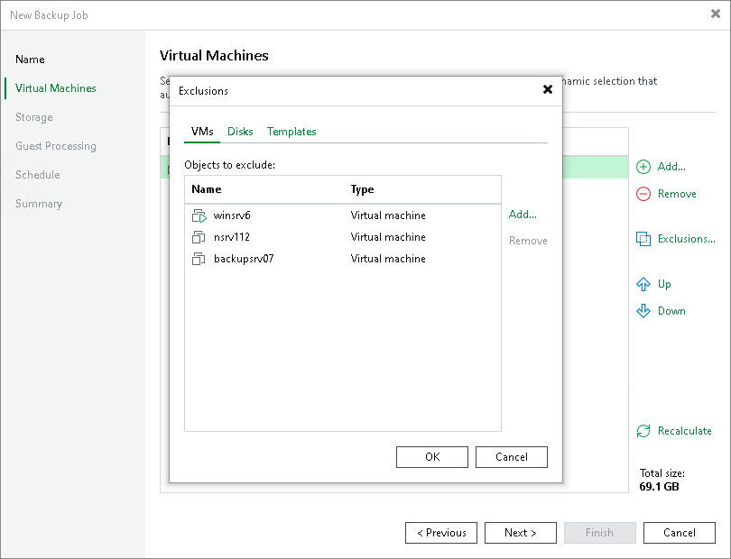
Task: Open the Exclusions... link
Action: (686, 239)
